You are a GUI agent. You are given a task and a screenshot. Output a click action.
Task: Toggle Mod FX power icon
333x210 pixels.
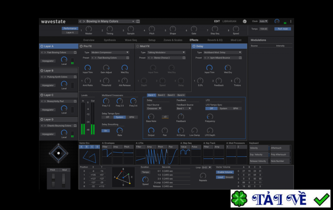[x=138, y=46]
